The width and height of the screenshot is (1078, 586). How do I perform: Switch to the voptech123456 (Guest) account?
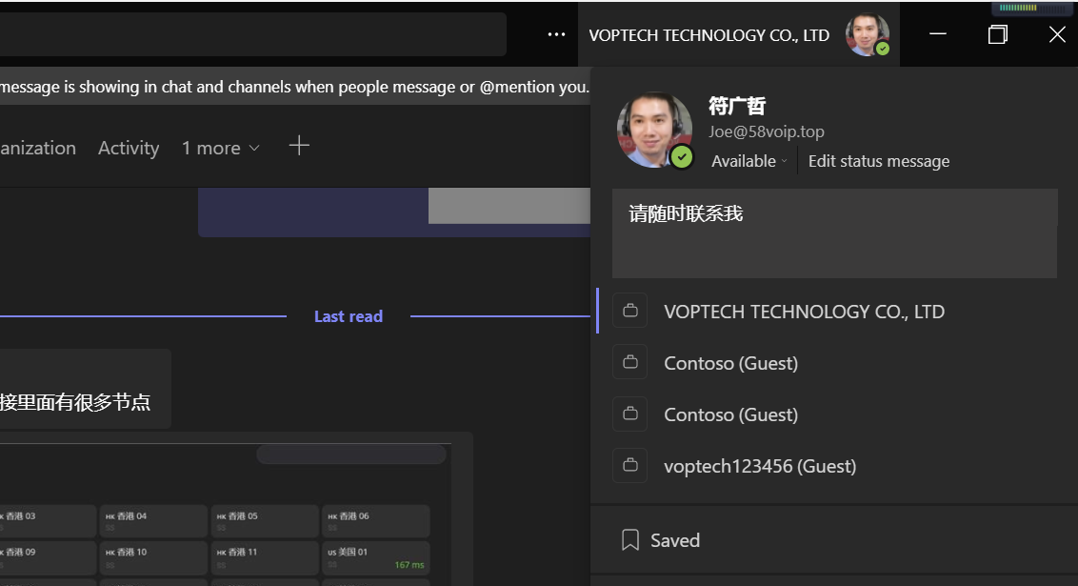pyautogui.click(x=760, y=465)
